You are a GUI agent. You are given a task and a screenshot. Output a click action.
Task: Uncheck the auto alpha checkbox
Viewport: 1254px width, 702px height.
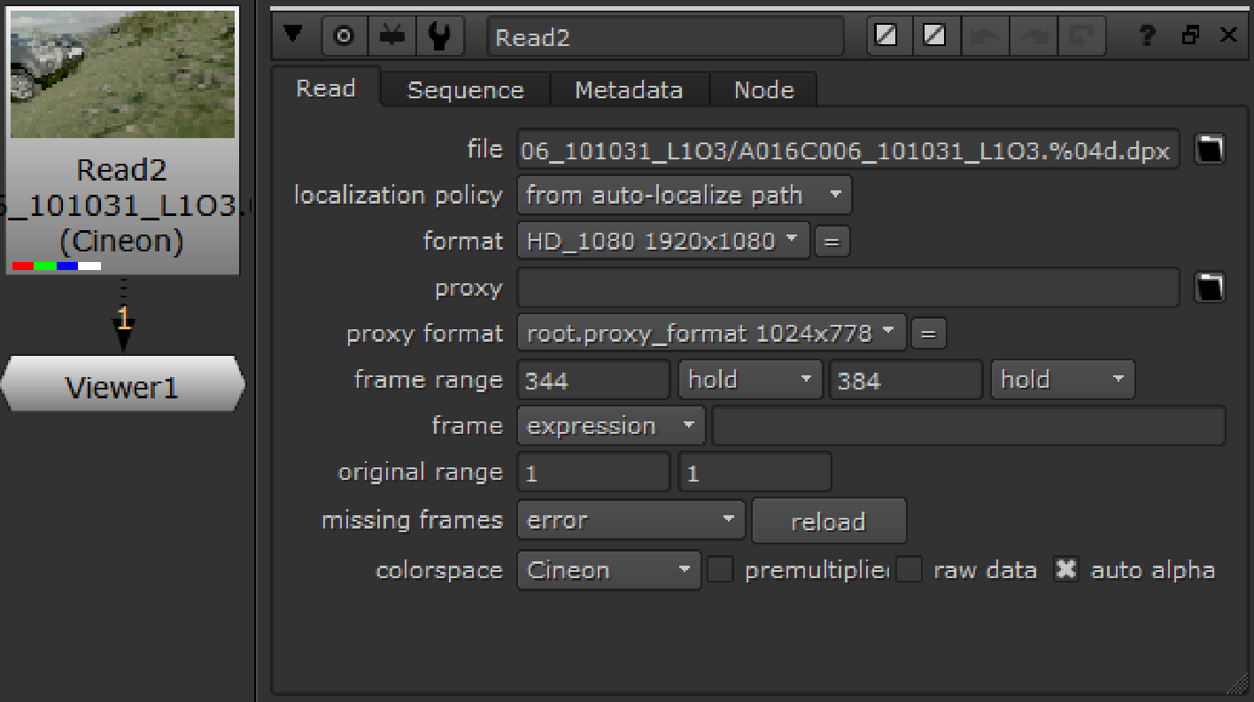[1066, 570]
